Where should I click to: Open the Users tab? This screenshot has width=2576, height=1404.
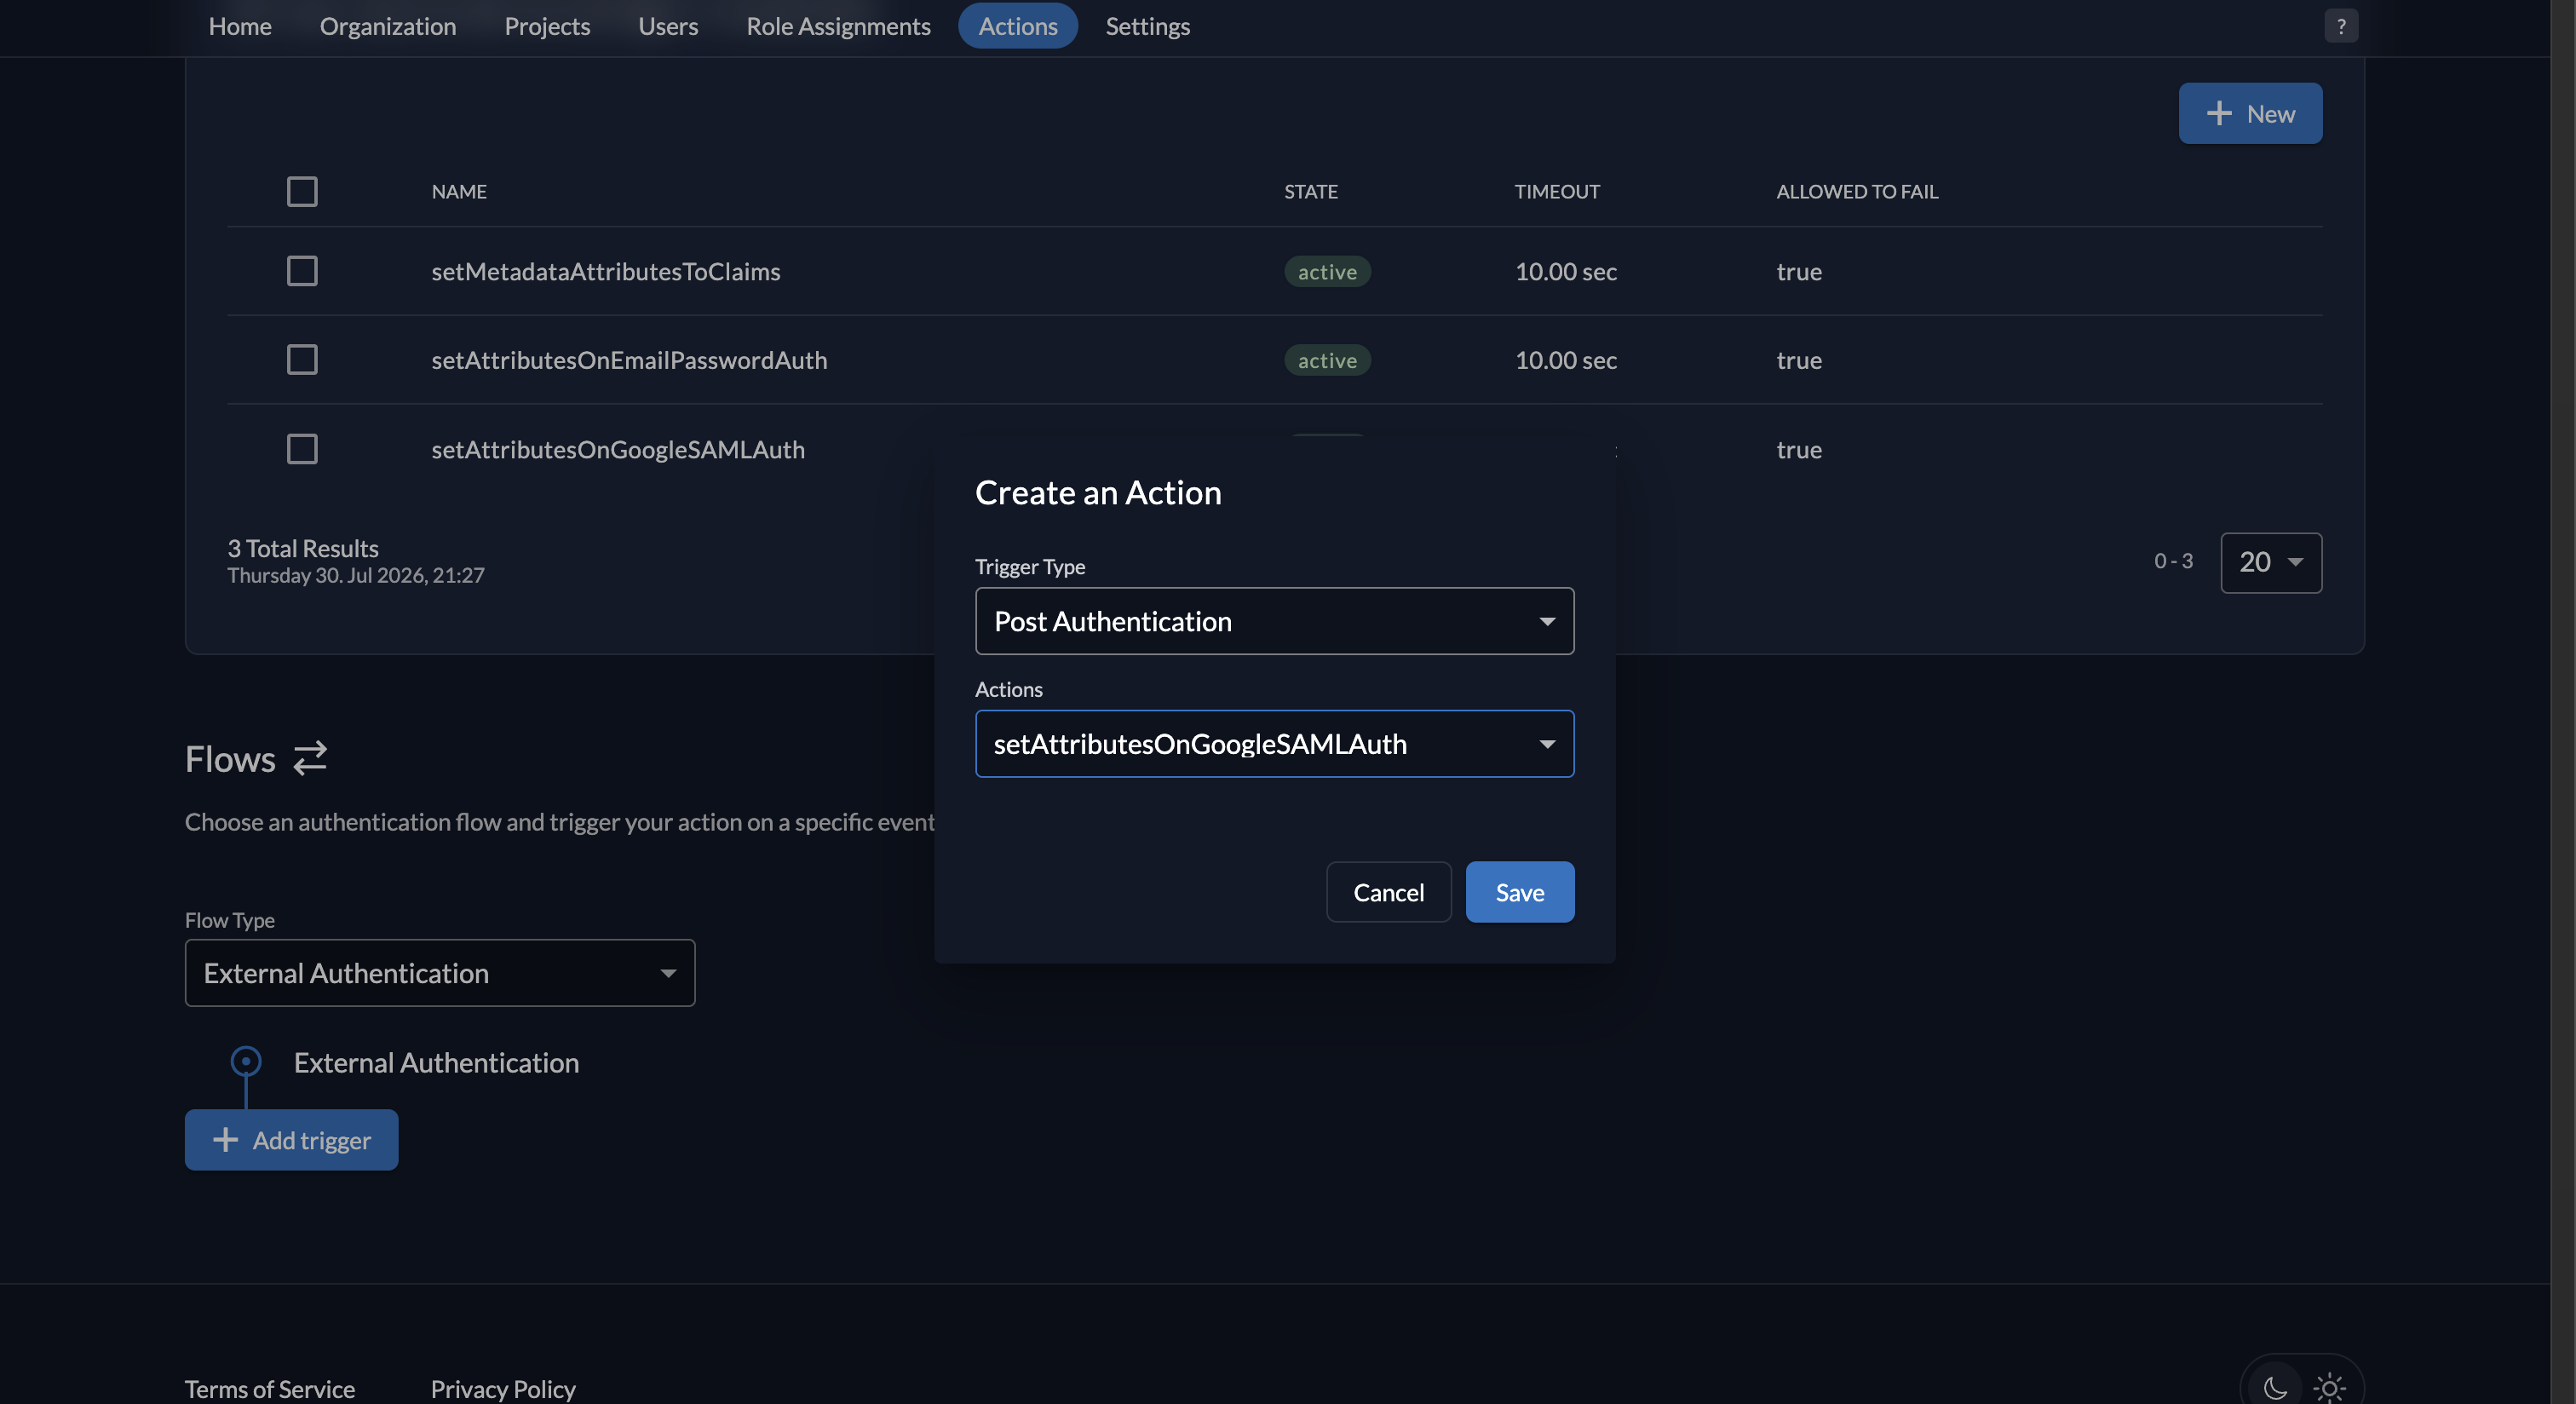(x=668, y=26)
